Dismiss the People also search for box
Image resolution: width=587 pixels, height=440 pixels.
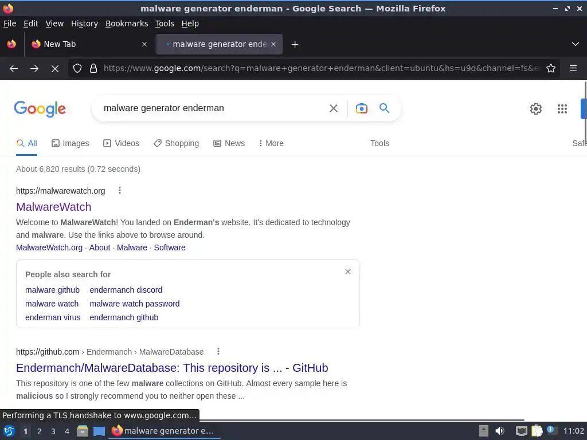tap(348, 272)
